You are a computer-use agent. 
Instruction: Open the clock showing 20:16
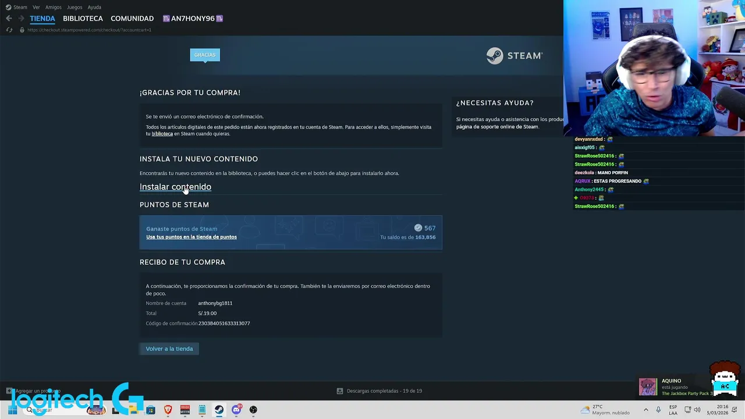click(717, 410)
